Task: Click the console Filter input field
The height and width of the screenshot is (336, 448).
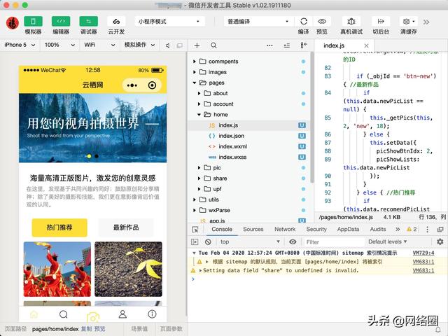Action: (x=334, y=242)
